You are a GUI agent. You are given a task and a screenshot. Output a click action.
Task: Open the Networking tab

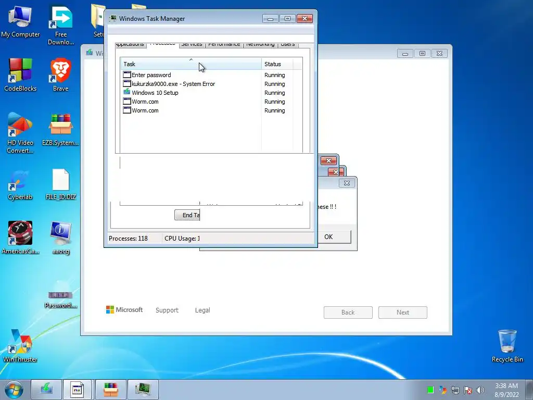click(260, 45)
